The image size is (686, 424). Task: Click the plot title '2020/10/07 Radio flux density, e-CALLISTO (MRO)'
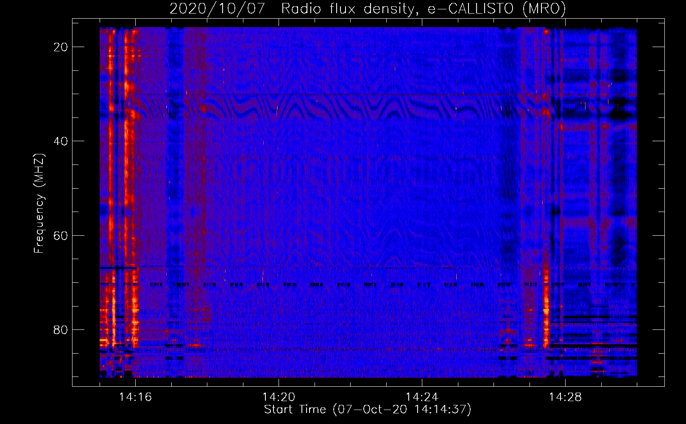pos(368,8)
